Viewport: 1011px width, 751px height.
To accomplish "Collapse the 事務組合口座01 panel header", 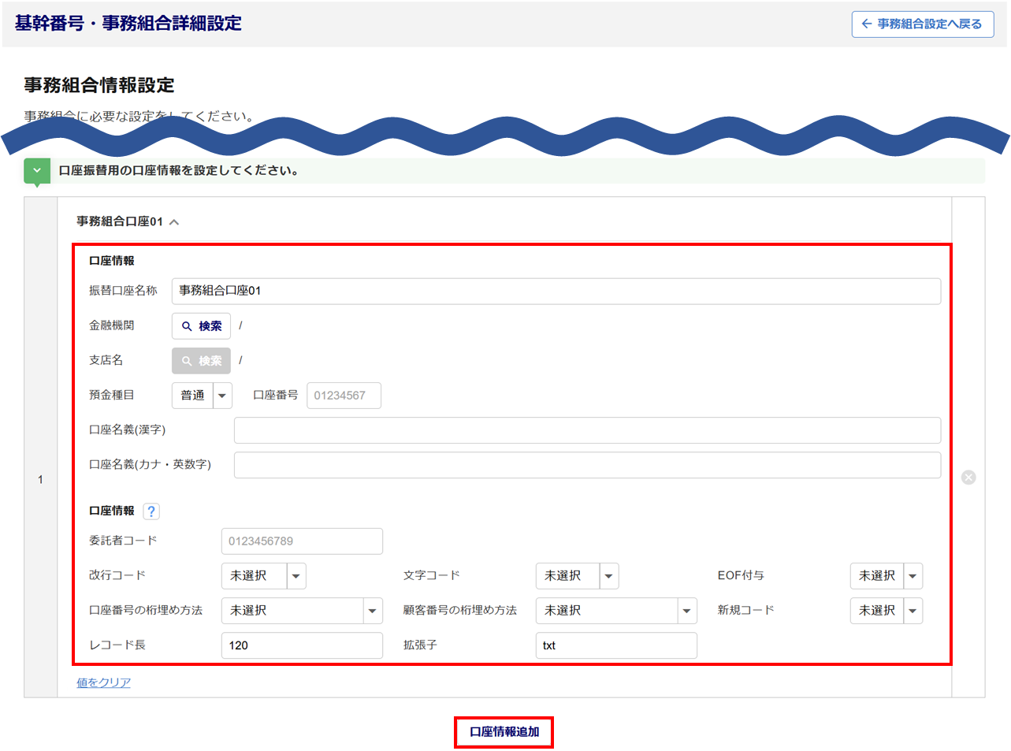I will click(128, 222).
